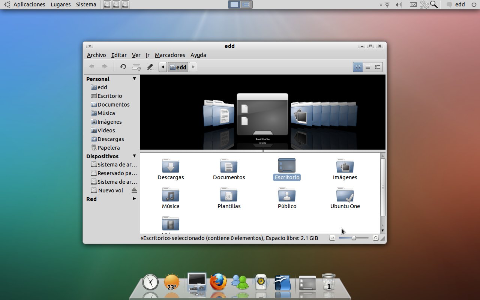The height and width of the screenshot is (300, 480).
Task: Click the edd path bar button
Action: coord(178,67)
